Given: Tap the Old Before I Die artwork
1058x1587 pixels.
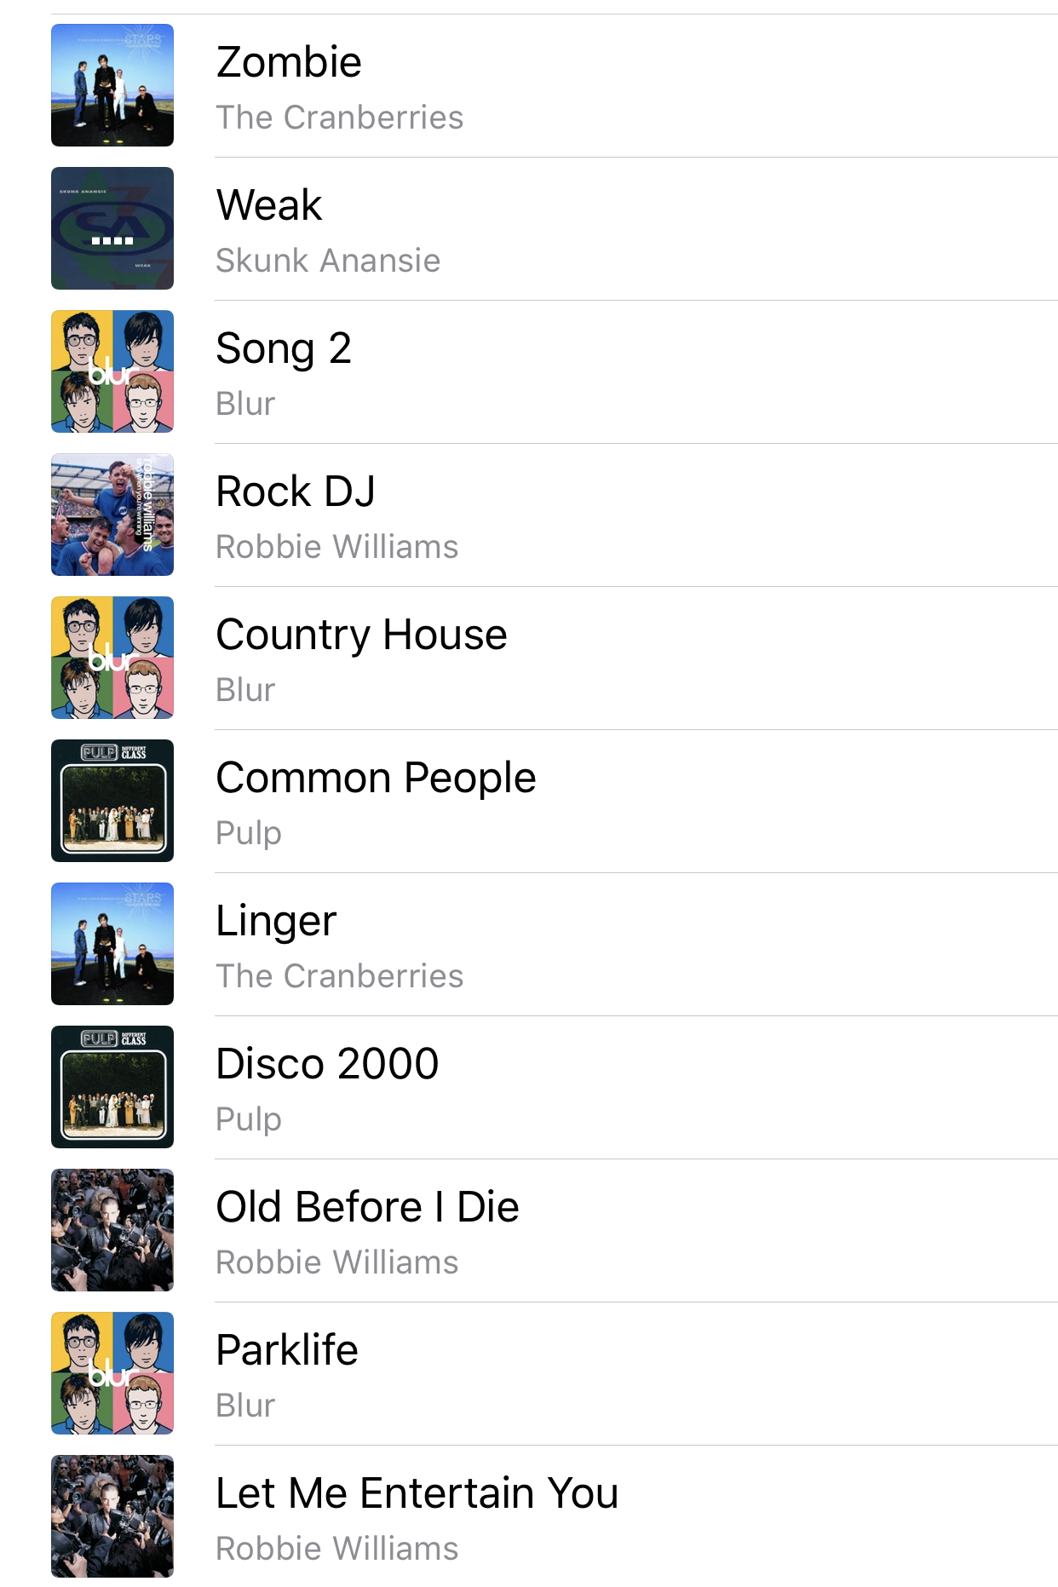Looking at the screenshot, I should [112, 1230].
